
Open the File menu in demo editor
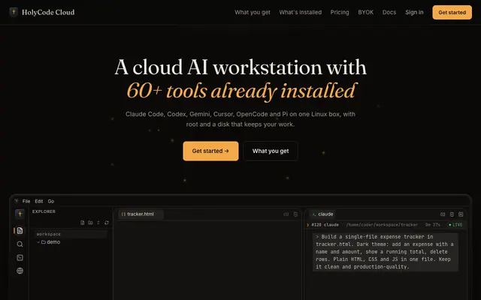(x=26, y=201)
